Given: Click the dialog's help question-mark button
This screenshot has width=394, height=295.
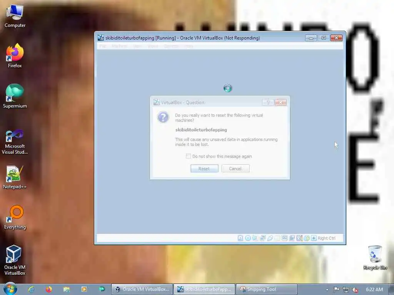Looking at the screenshot, I should [x=268, y=102].
